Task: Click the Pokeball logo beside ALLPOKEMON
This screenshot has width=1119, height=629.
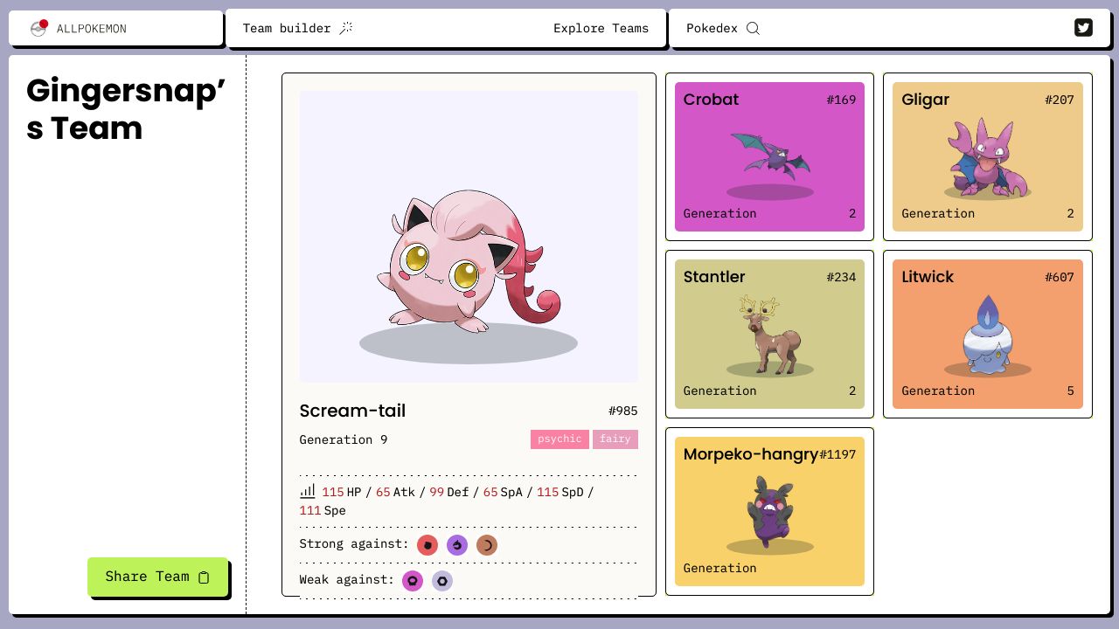Action: coord(38,28)
